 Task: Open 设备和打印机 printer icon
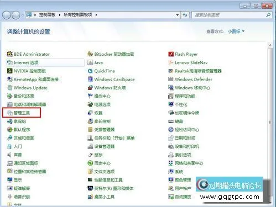click(x=171, y=146)
